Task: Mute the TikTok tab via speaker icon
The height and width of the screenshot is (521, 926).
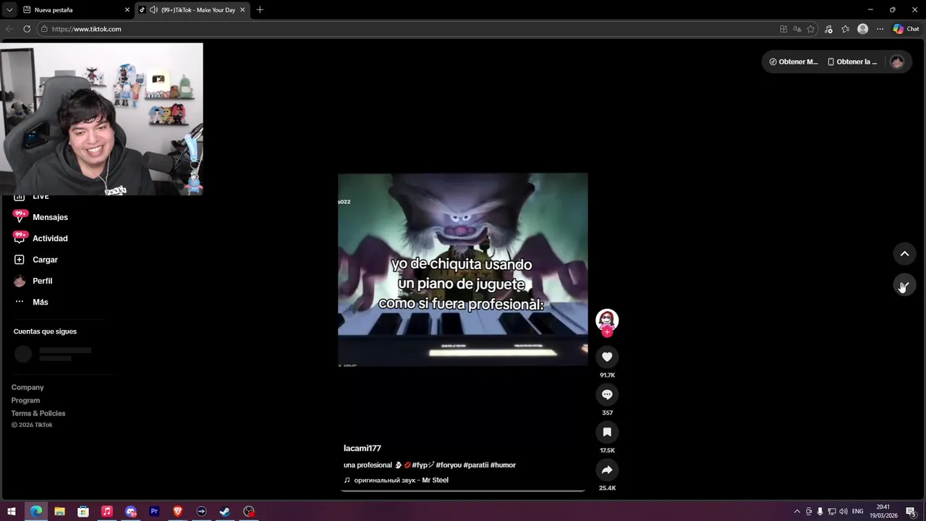Action: click(x=153, y=10)
